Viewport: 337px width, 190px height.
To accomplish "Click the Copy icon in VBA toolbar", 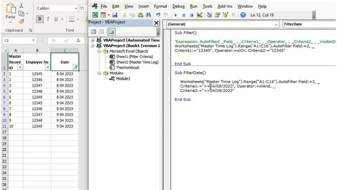I will point(132,15).
